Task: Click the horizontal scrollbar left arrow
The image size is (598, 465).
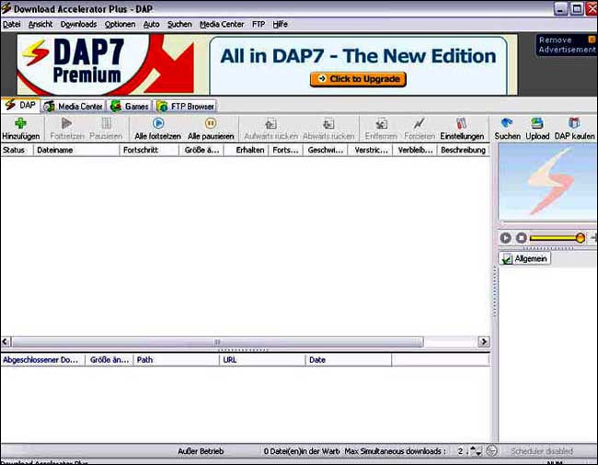Action: pyautogui.click(x=6, y=342)
